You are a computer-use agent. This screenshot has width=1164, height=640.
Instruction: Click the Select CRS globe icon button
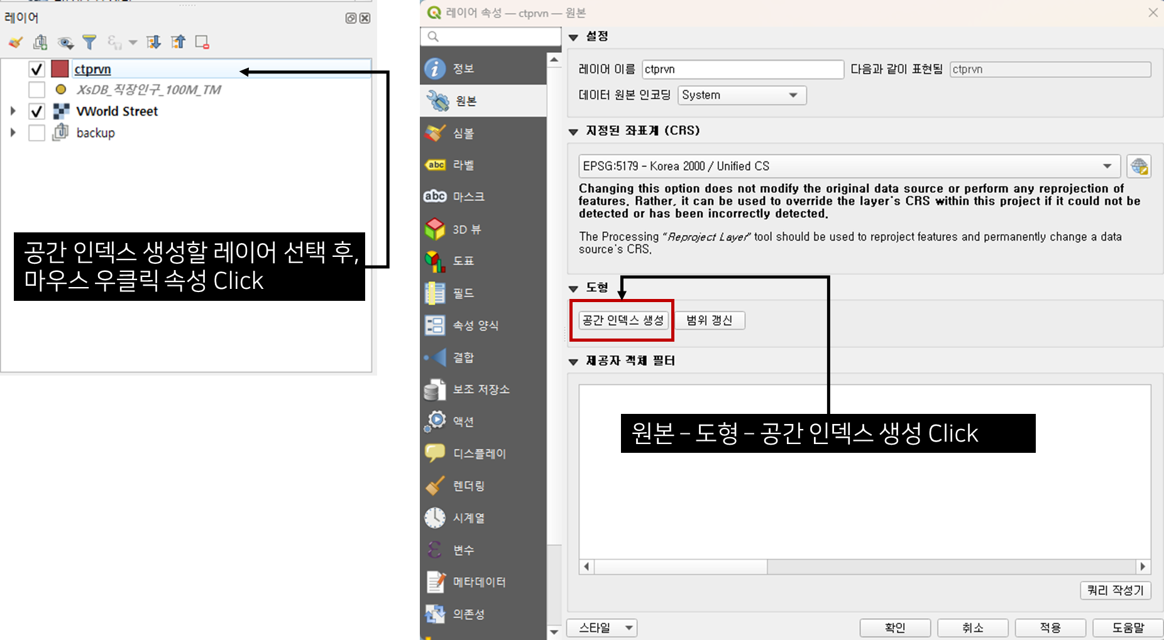coord(1139,166)
